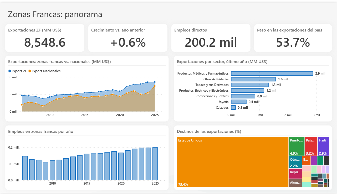Viewport: 337px width, 194px height.
Task: Click the 'Destinos de las exportaciones (%)' title
Action: (x=209, y=132)
